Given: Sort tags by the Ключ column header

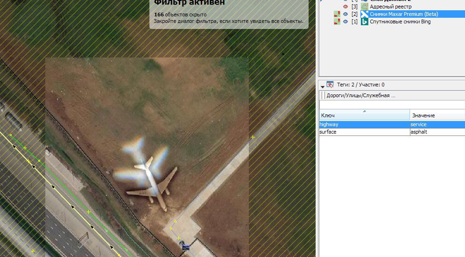Looking at the screenshot, I should (x=365, y=115).
